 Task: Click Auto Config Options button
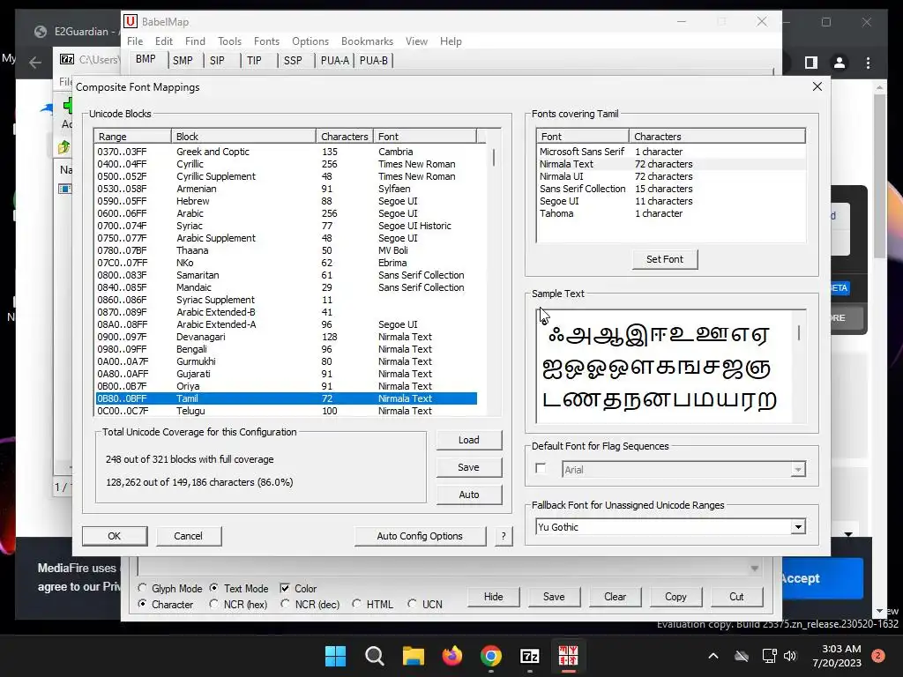pos(420,536)
